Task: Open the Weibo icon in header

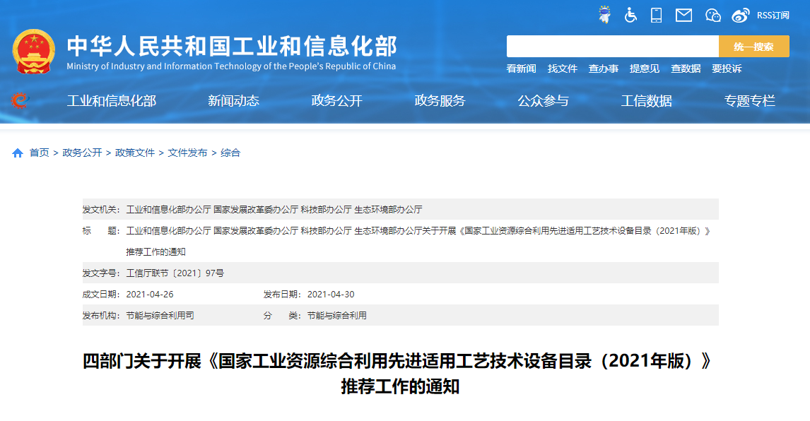Action: pyautogui.click(x=740, y=15)
